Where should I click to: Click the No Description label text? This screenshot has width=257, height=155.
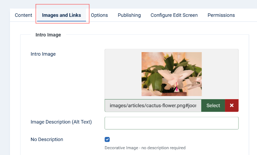coord(47,139)
